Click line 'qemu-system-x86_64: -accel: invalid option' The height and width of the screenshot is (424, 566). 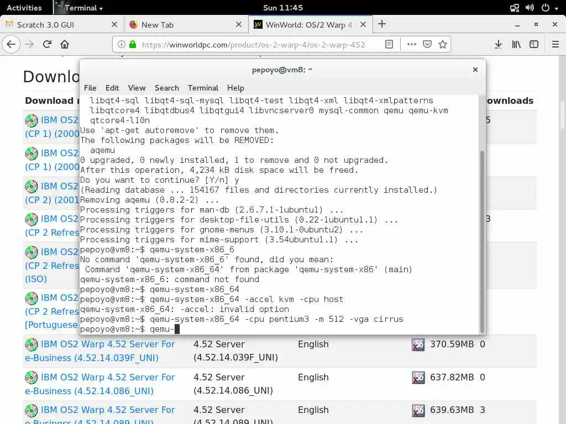point(185,309)
